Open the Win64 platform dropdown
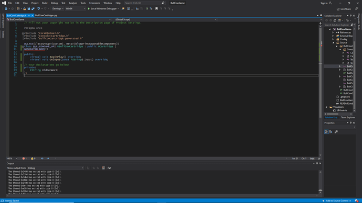 coord(75,9)
